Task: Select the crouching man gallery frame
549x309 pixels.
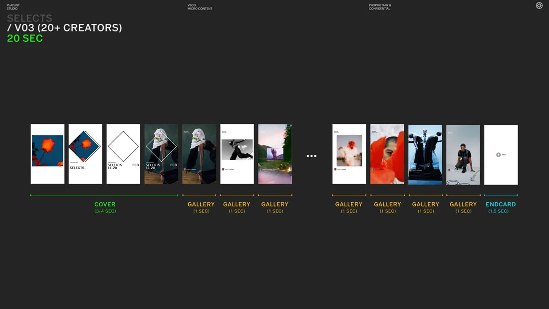Action: coord(463,155)
